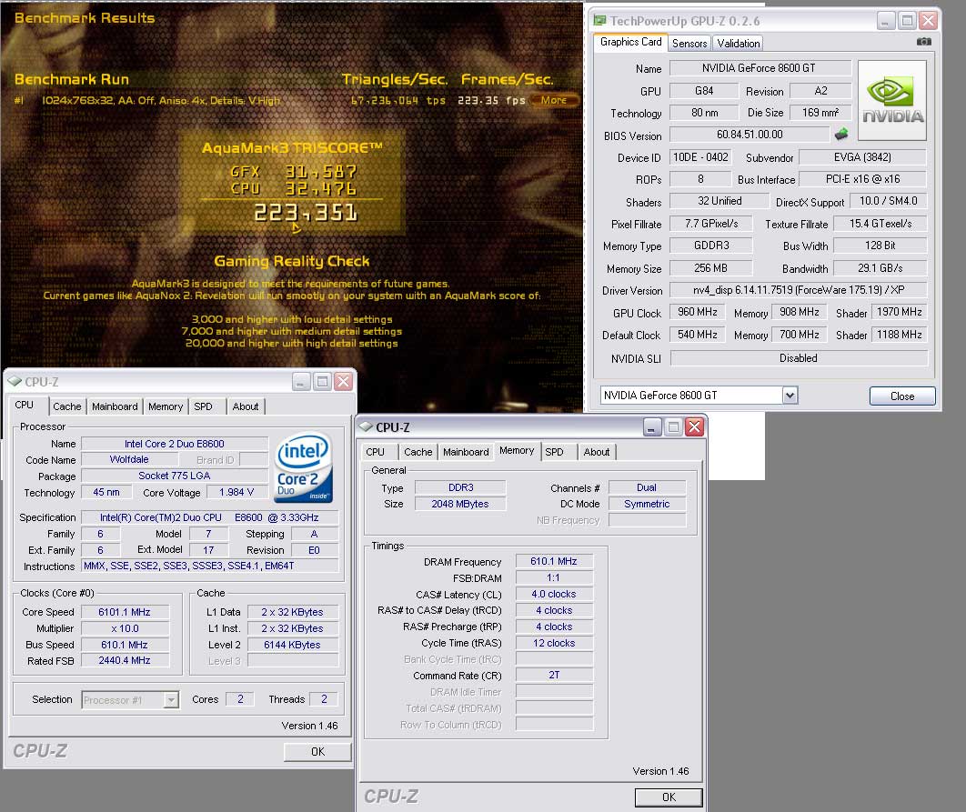Switch to the Sensors tab in GPU-Z
Viewport: 966px width, 812px height.
(689, 43)
